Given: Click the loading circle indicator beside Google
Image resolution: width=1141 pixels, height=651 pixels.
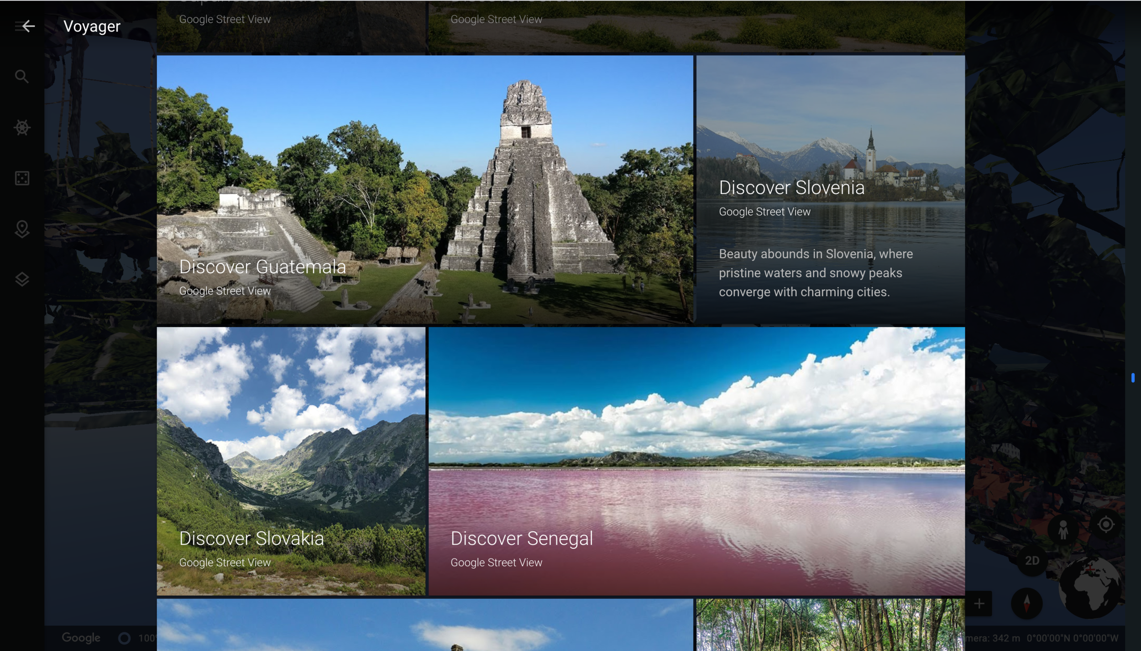Looking at the screenshot, I should (124, 638).
